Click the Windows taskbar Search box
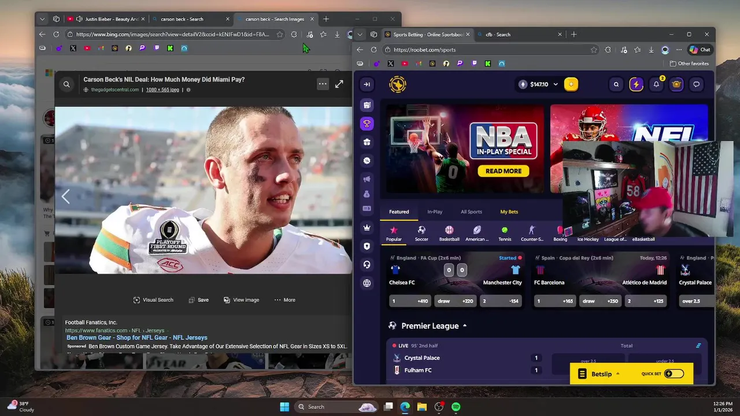The width and height of the screenshot is (740, 416). coord(336,407)
